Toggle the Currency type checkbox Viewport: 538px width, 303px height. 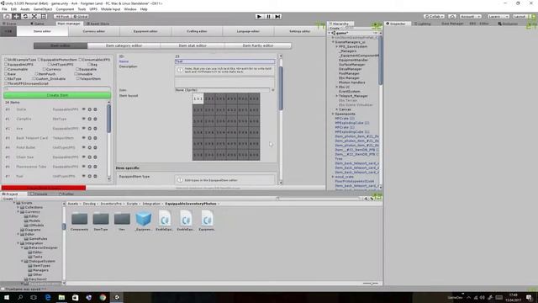45,69
